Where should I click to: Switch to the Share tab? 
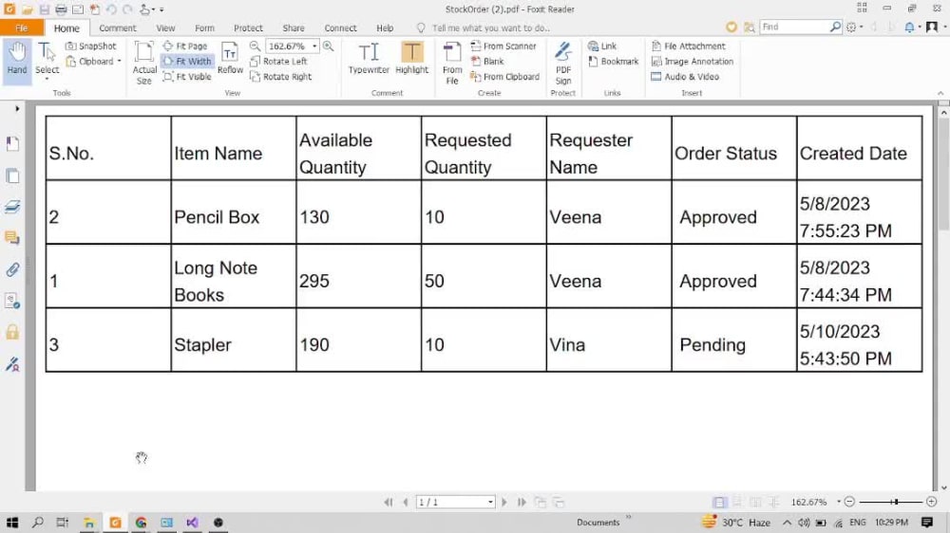294,28
